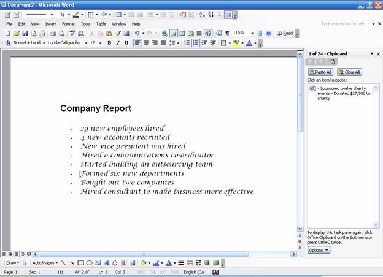Toggle Italic formatting
The width and height of the screenshot is (383, 277).
(118, 43)
